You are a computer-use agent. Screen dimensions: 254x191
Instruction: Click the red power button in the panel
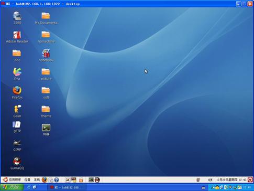250,179
